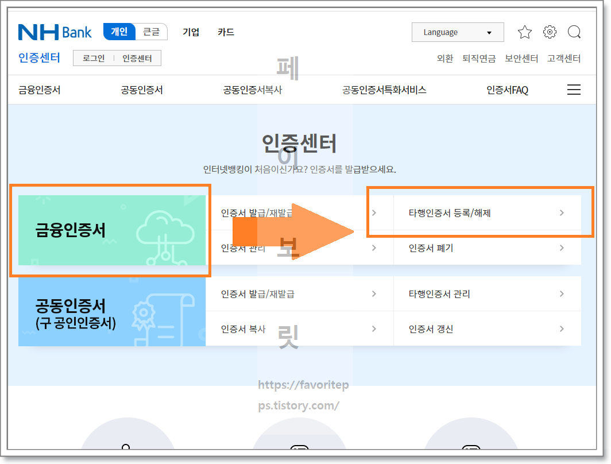Go to 기업 banking menu
The height and width of the screenshot is (464, 611).
[191, 32]
